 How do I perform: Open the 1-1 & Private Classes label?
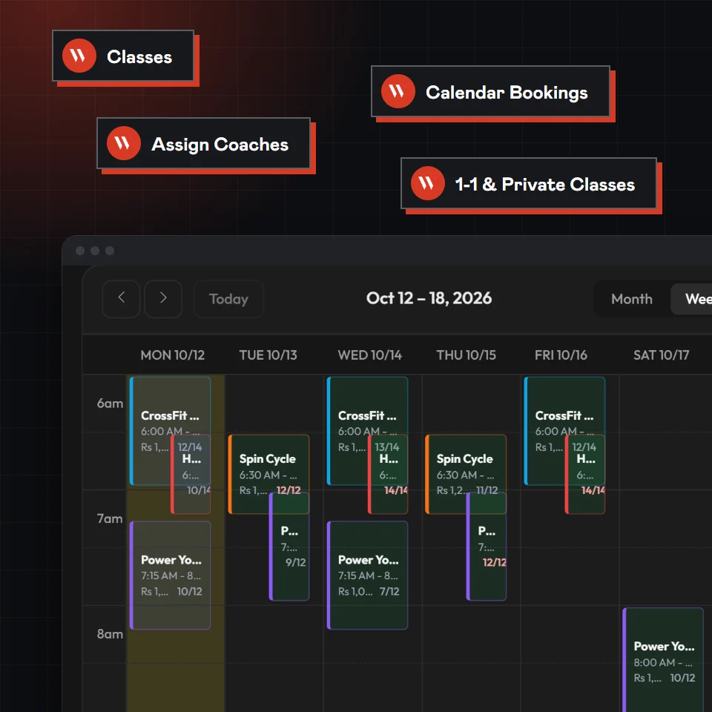click(x=545, y=185)
